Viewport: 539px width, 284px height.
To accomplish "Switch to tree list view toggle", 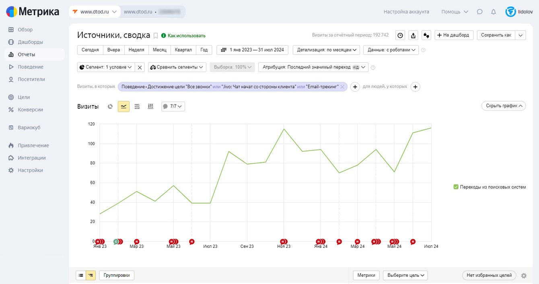I will pos(91,276).
